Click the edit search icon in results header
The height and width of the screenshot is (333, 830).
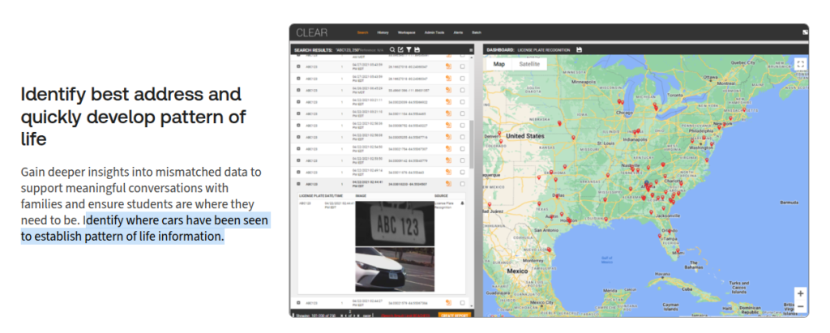tap(400, 49)
